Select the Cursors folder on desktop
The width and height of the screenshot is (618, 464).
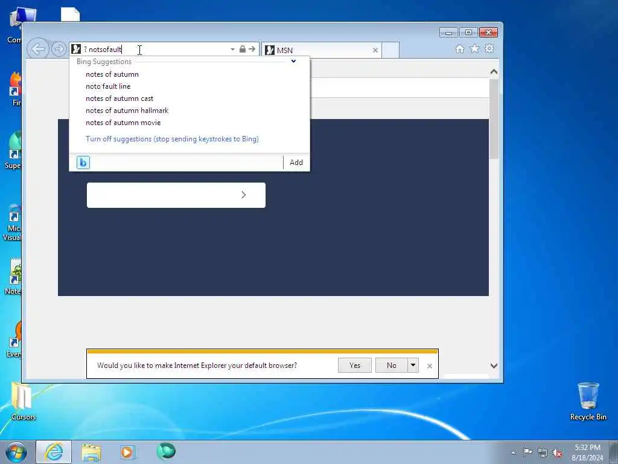tap(24, 401)
